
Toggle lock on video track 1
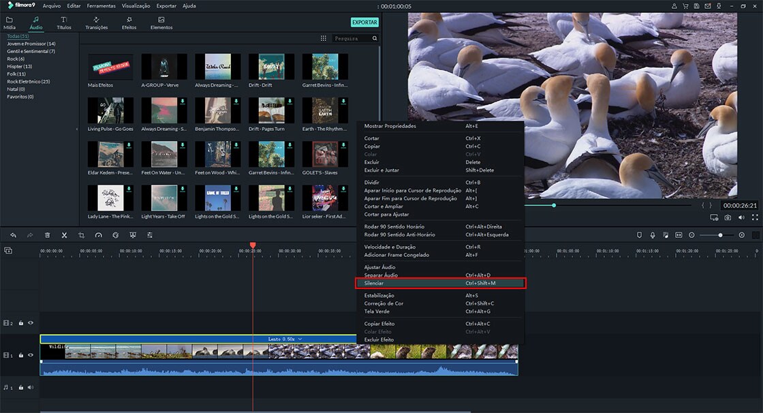pyautogui.click(x=21, y=355)
